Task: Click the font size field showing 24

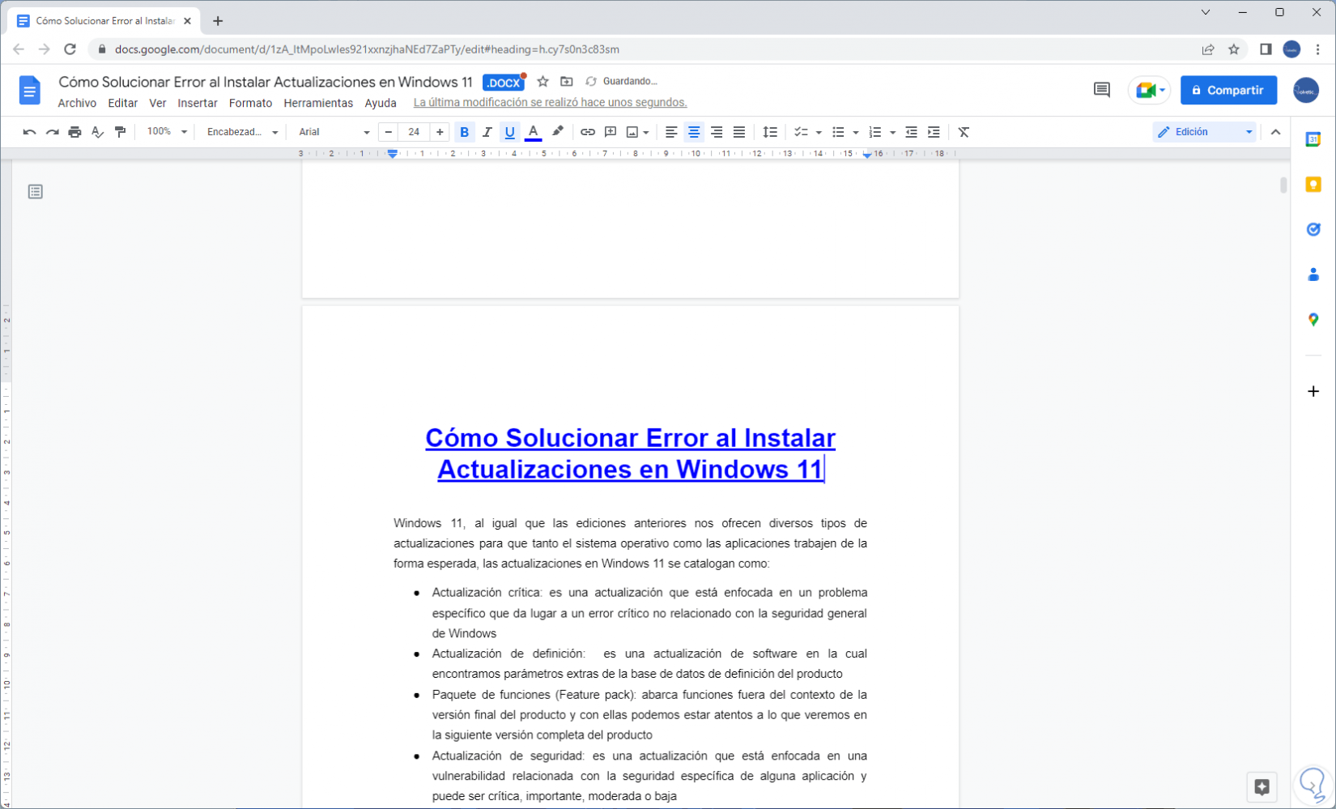Action: point(414,132)
